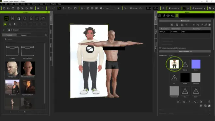The height and width of the screenshot is (121, 215).
Task: Click the AO texture warning slot
Action: pos(174,78)
